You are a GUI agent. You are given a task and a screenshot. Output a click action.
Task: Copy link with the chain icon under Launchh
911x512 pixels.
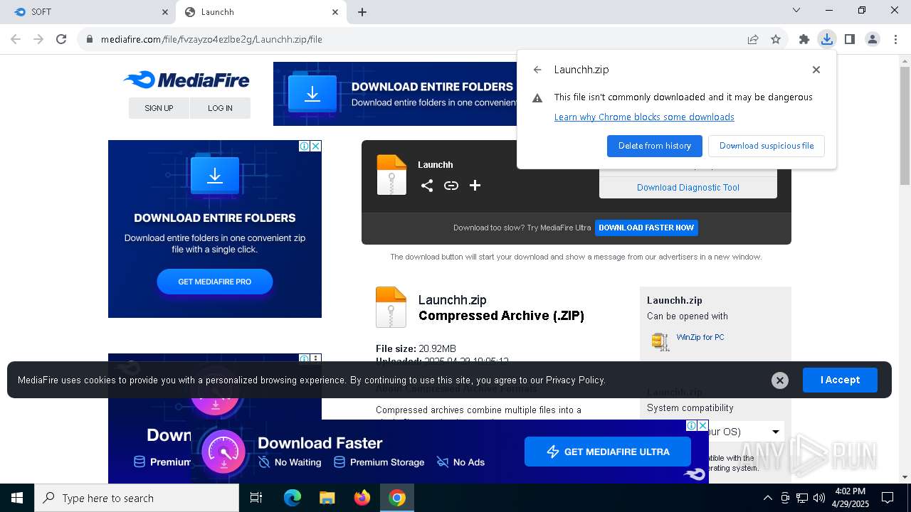point(451,186)
